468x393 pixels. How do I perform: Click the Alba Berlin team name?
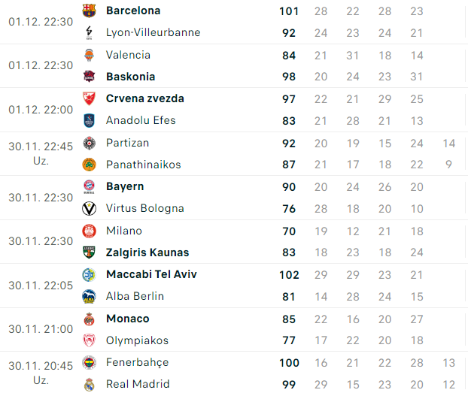pos(135,296)
